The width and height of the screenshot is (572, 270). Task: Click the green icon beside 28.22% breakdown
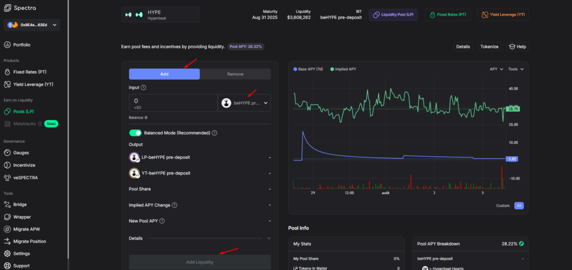(522, 243)
